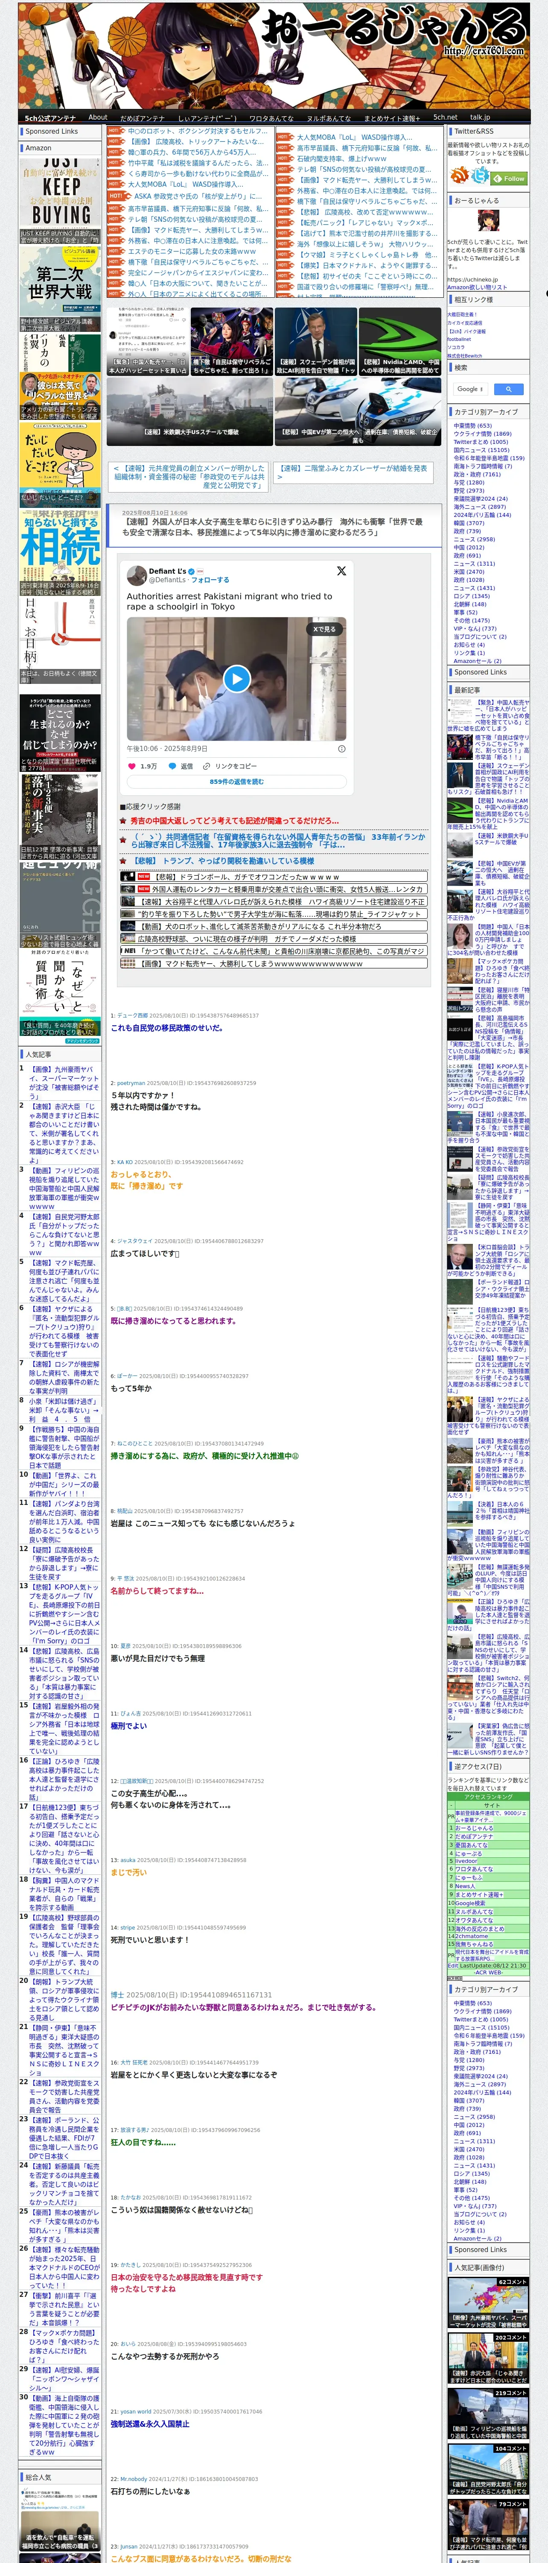The image size is (548, 2563).
Task: Click the Xで見る button on the video
Action: (324, 630)
